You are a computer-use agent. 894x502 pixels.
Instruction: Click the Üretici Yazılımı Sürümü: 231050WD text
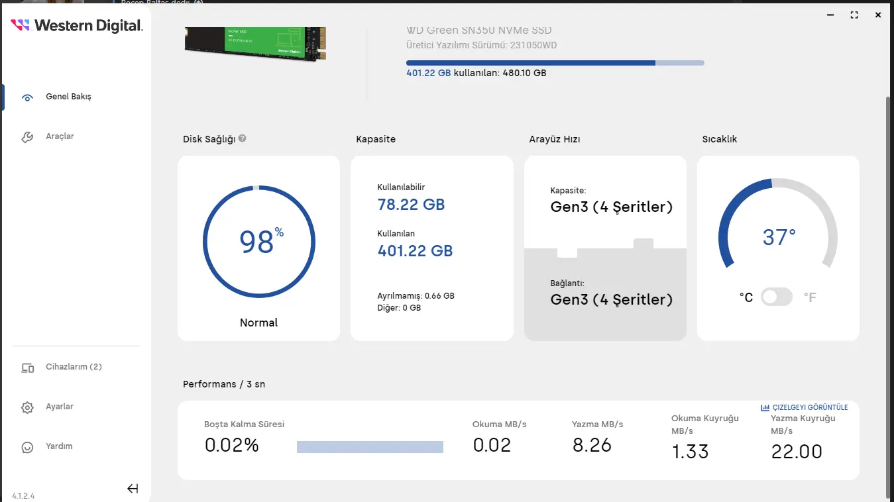click(482, 45)
